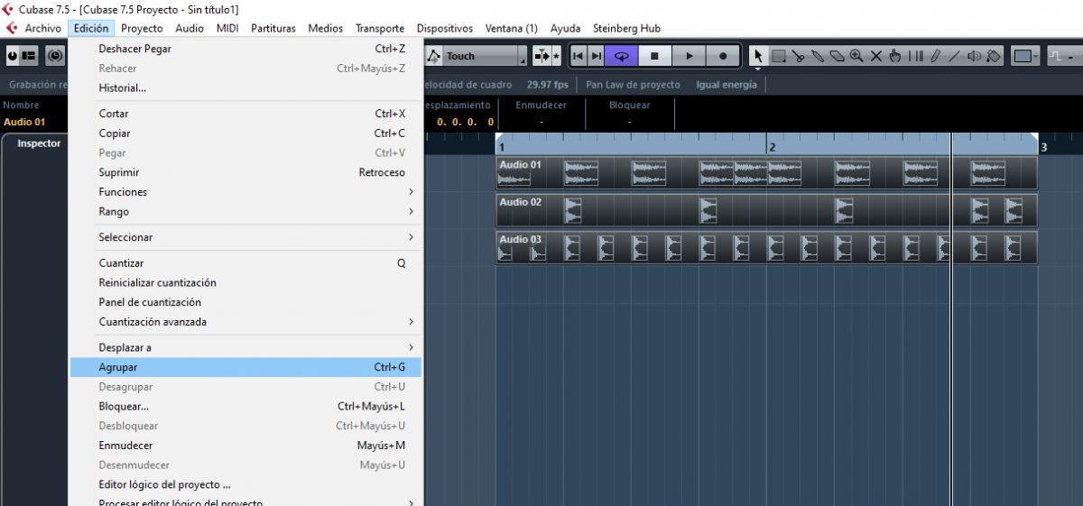Toggle the Cycle loop button
The width and height of the screenshot is (1083, 506).
pos(621,56)
